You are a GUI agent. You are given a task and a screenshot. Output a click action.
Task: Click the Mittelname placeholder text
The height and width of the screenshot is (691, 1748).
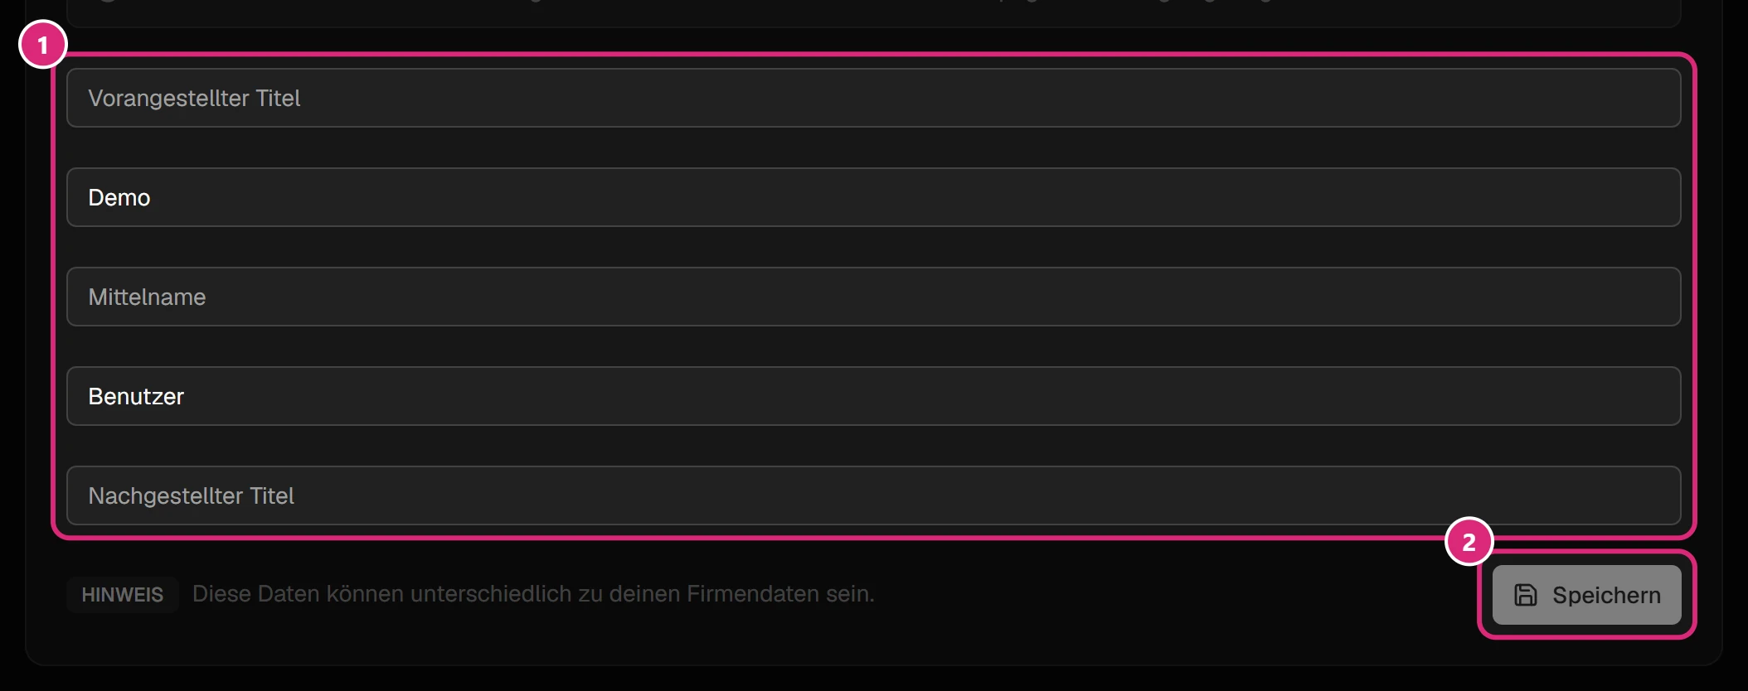click(147, 297)
